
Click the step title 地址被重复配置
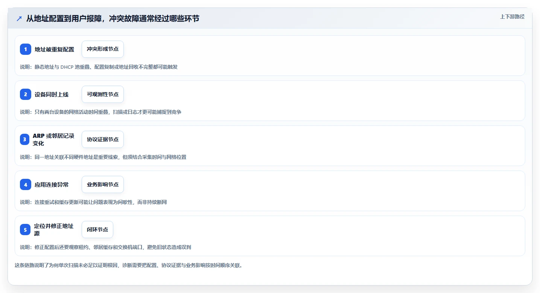(x=55, y=49)
